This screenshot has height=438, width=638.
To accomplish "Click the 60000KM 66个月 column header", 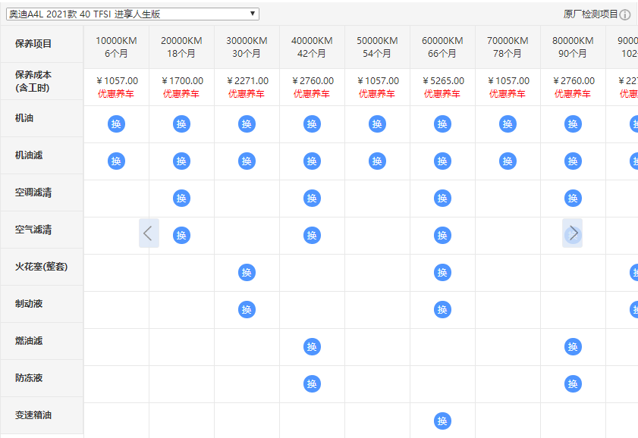I will tap(442, 47).
